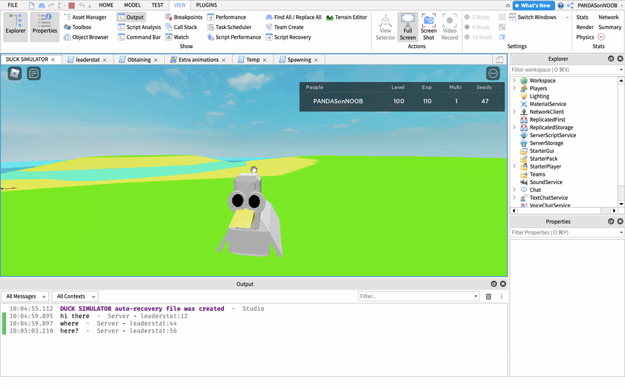Open the All Messages dropdown
The height and width of the screenshot is (390, 625).
pyautogui.click(x=25, y=296)
